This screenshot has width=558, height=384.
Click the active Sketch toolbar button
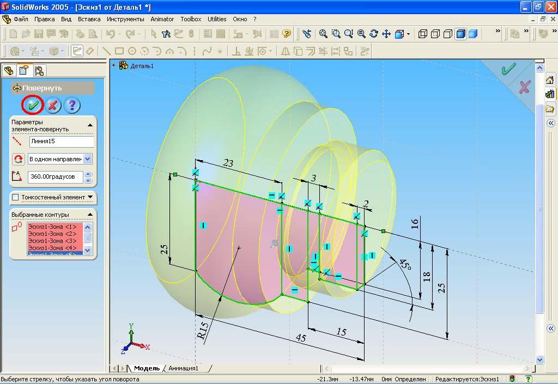(77, 51)
